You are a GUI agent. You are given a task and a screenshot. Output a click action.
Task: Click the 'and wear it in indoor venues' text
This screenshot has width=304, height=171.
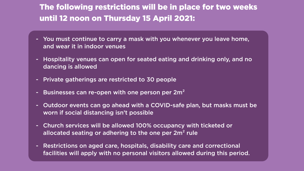[x=84, y=46]
